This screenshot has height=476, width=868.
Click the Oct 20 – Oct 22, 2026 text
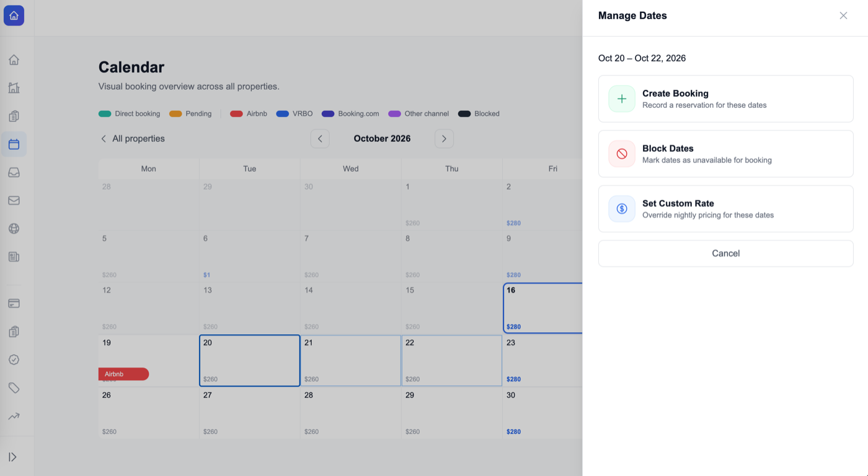click(x=642, y=58)
